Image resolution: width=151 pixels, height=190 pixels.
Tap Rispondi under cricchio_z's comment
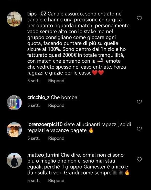[57, 105]
